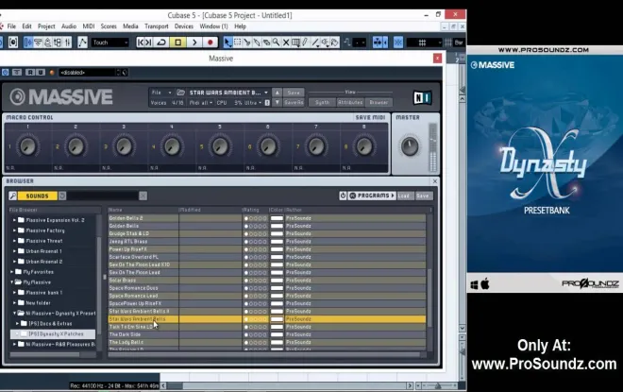Open the grid snap type dropdown

coord(425,43)
